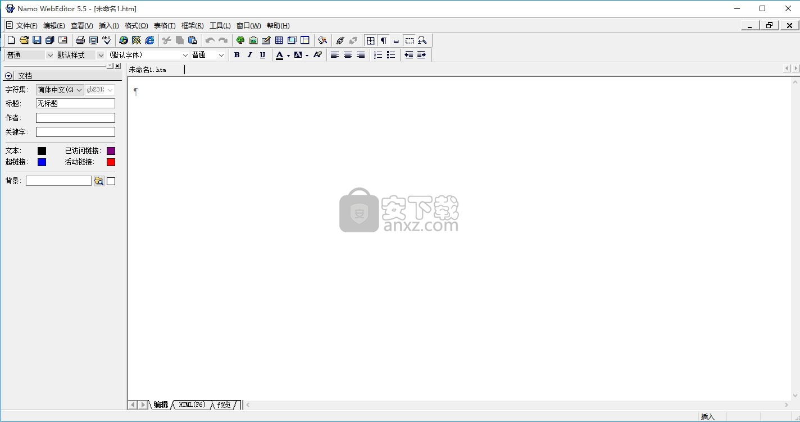Switch to the 预览 tab

224,405
